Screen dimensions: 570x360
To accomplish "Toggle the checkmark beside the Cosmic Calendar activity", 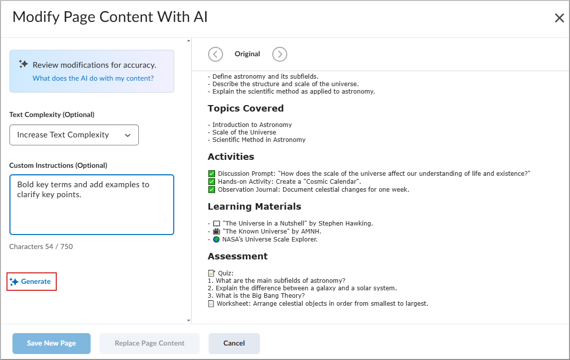I will click(211, 181).
